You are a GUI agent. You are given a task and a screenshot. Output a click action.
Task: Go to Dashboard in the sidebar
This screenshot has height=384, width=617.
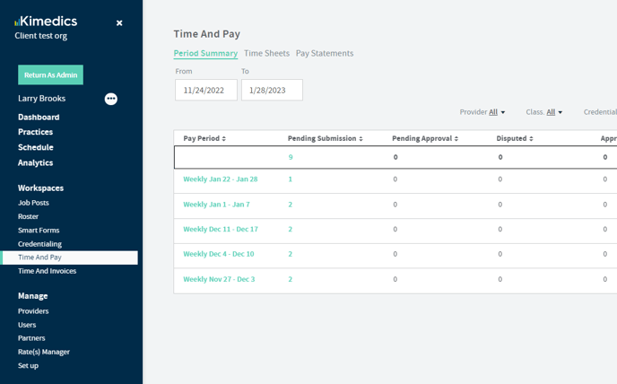(x=39, y=117)
